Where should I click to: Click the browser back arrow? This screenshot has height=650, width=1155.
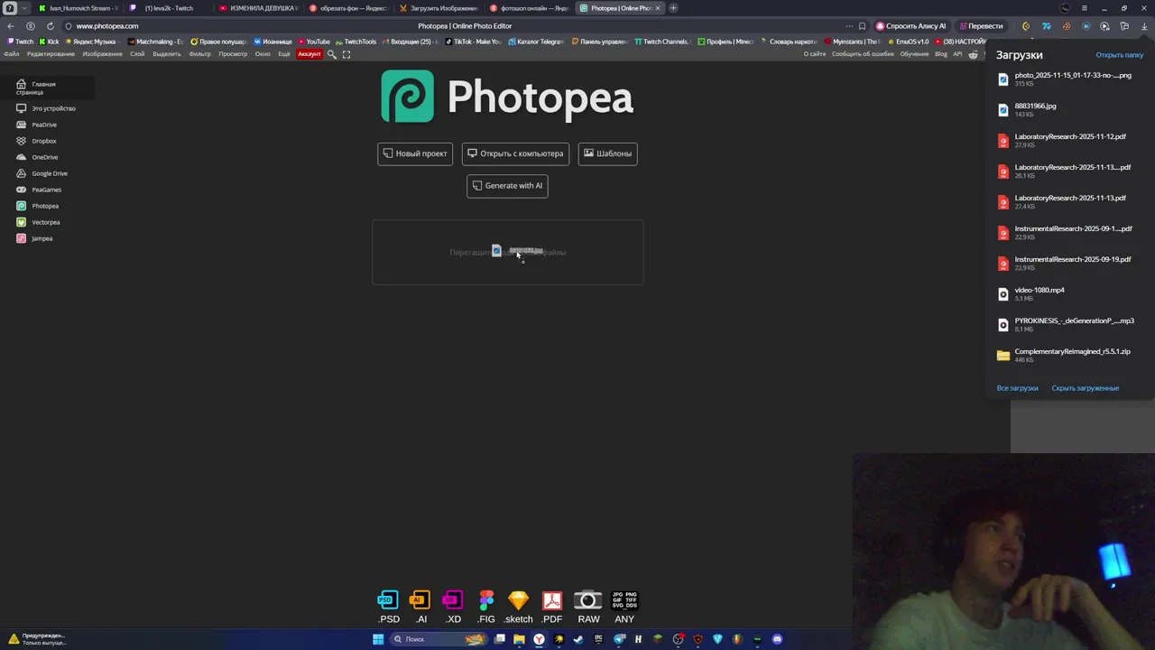[11, 26]
